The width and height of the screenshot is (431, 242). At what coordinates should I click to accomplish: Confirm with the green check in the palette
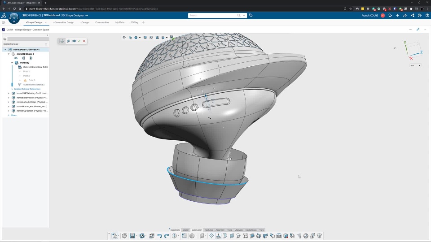pos(79,41)
